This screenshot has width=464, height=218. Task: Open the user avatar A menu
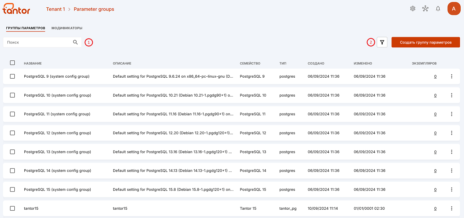(x=454, y=9)
